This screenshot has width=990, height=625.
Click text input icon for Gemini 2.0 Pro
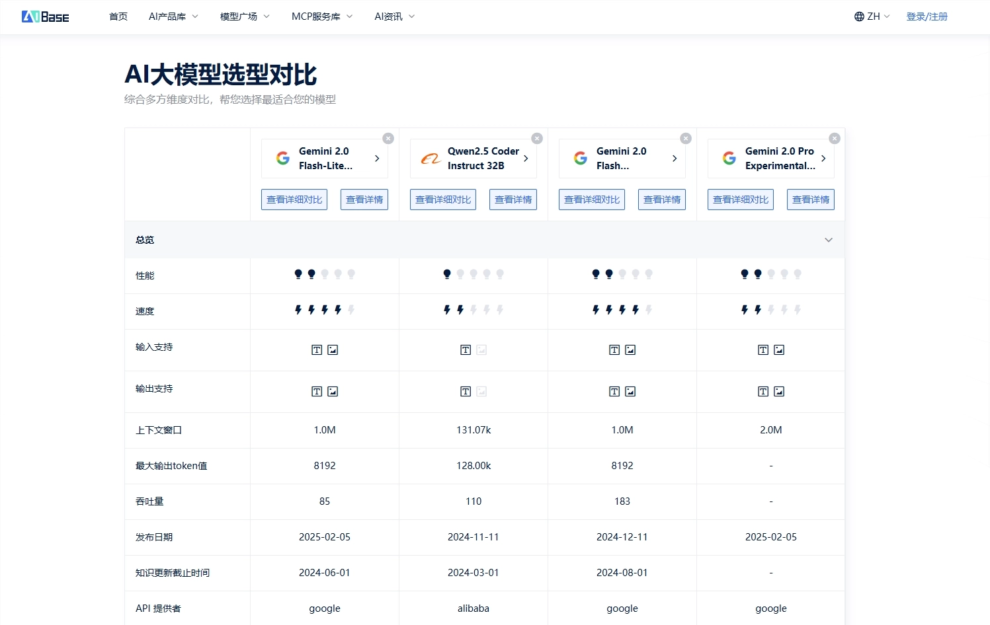point(763,350)
